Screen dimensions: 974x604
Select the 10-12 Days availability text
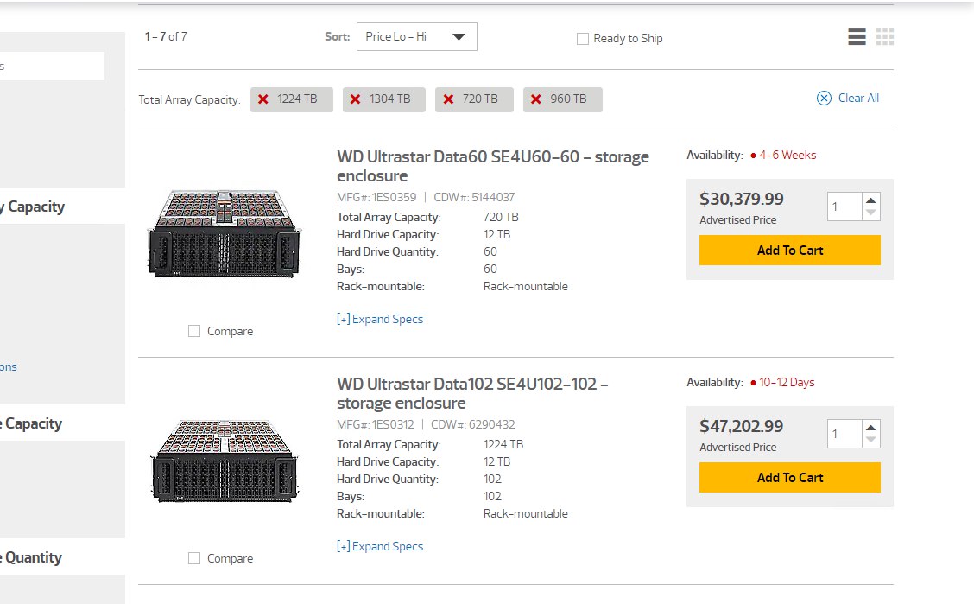tap(787, 383)
